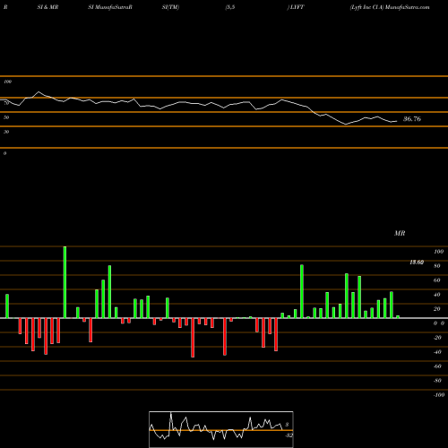Screen dimensions: 448x448
Task: Click the tallest green MR histogram bar
Action: click(x=65, y=282)
